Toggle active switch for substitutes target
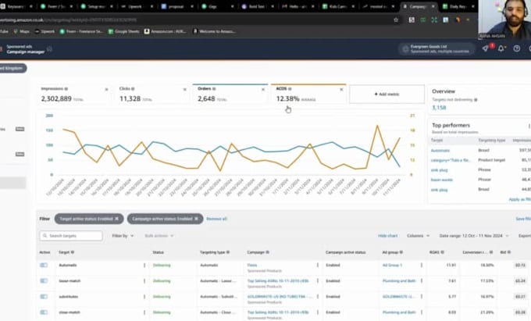Image resolution: width=531 pixels, height=321 pixels. 44,297
